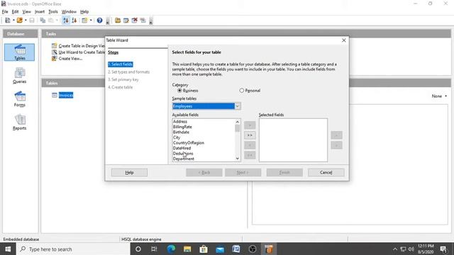Click the blue Help question mark icon

click(99, 21)
